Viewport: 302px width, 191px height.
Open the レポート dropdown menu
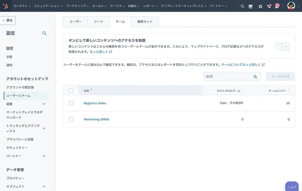[150, 6]
